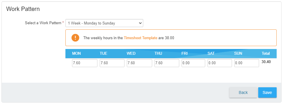Screen dimensions: 283x104
Task: Focus the SUN hours input field
Action: 247,63
